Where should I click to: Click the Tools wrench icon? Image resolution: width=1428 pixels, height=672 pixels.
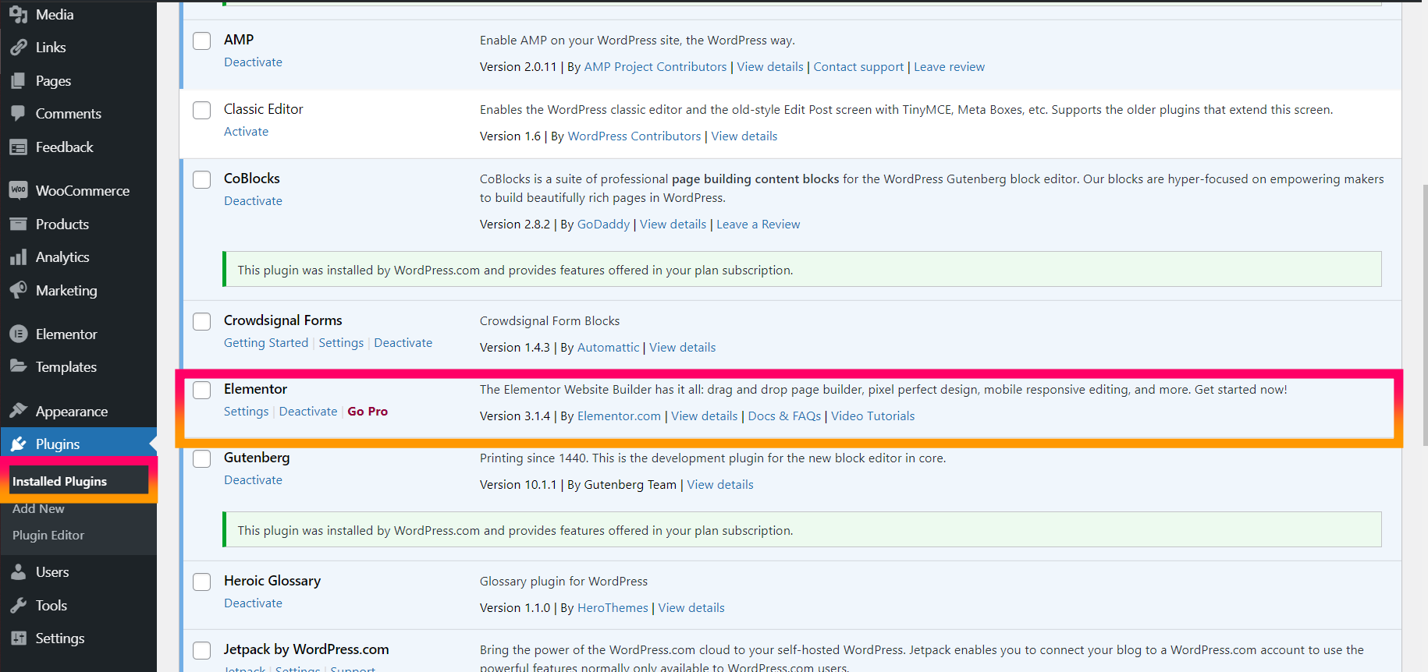[x=19, y=605]
